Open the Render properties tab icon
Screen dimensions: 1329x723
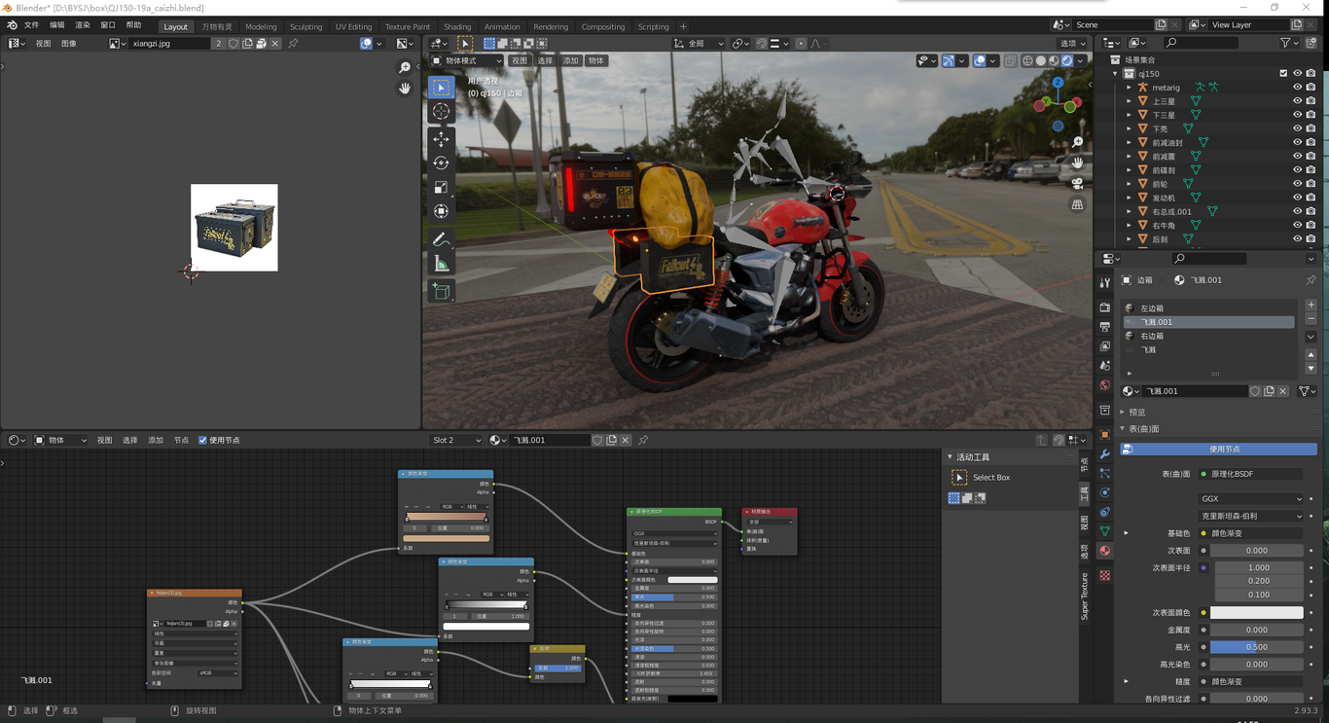pos(1104,307)
